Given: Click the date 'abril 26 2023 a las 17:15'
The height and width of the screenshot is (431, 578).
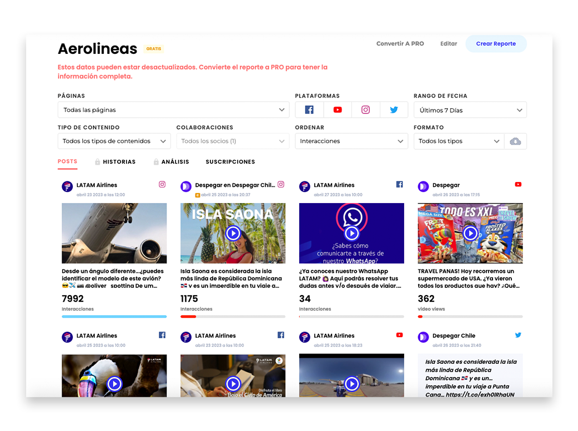Looking at the screenshot, I should pyautogui.click(x=456, y=195).
